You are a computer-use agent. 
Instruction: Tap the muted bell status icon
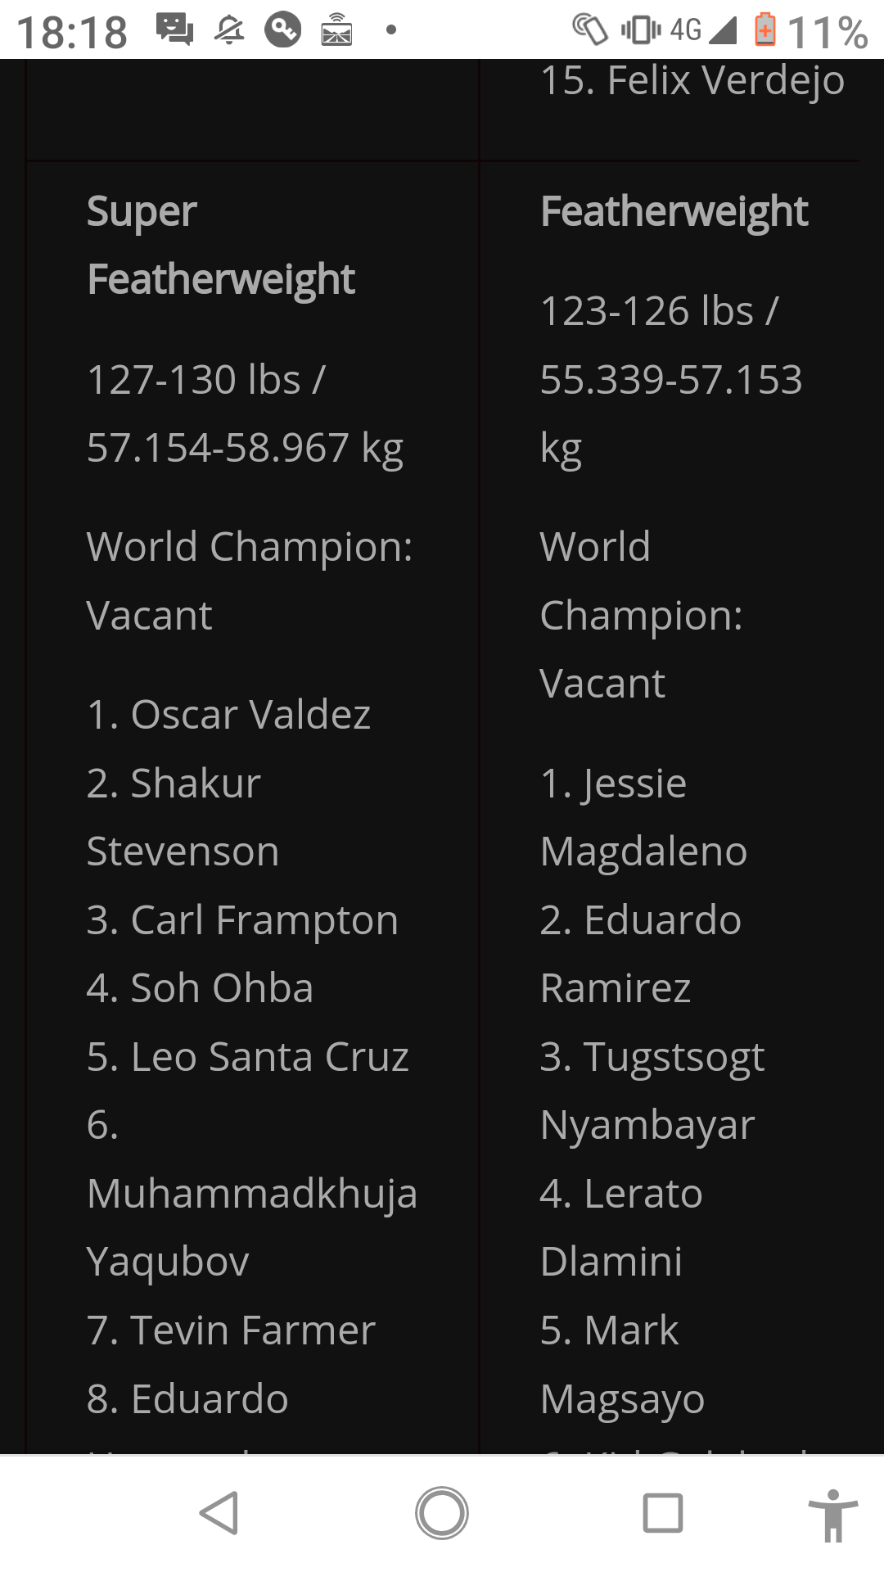pyautogui.click(x=229, y=30)
